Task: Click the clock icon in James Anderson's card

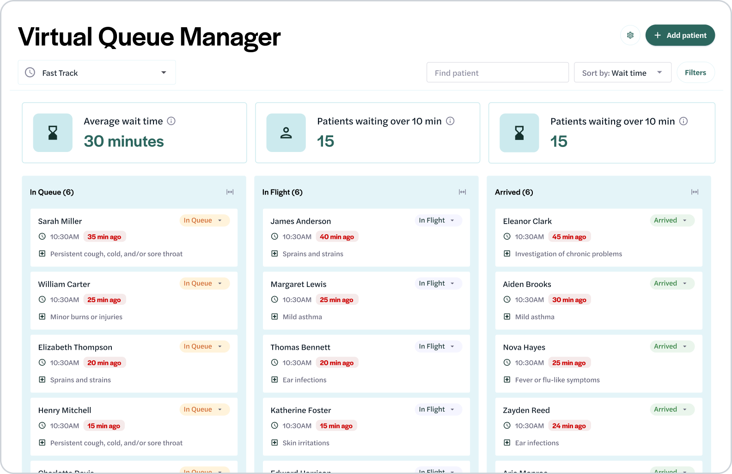Action: [x=274, y=237]
